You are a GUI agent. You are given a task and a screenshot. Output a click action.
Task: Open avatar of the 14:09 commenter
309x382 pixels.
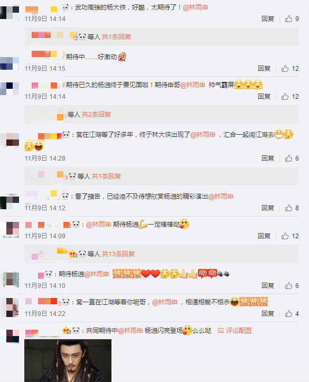point(11,229)
